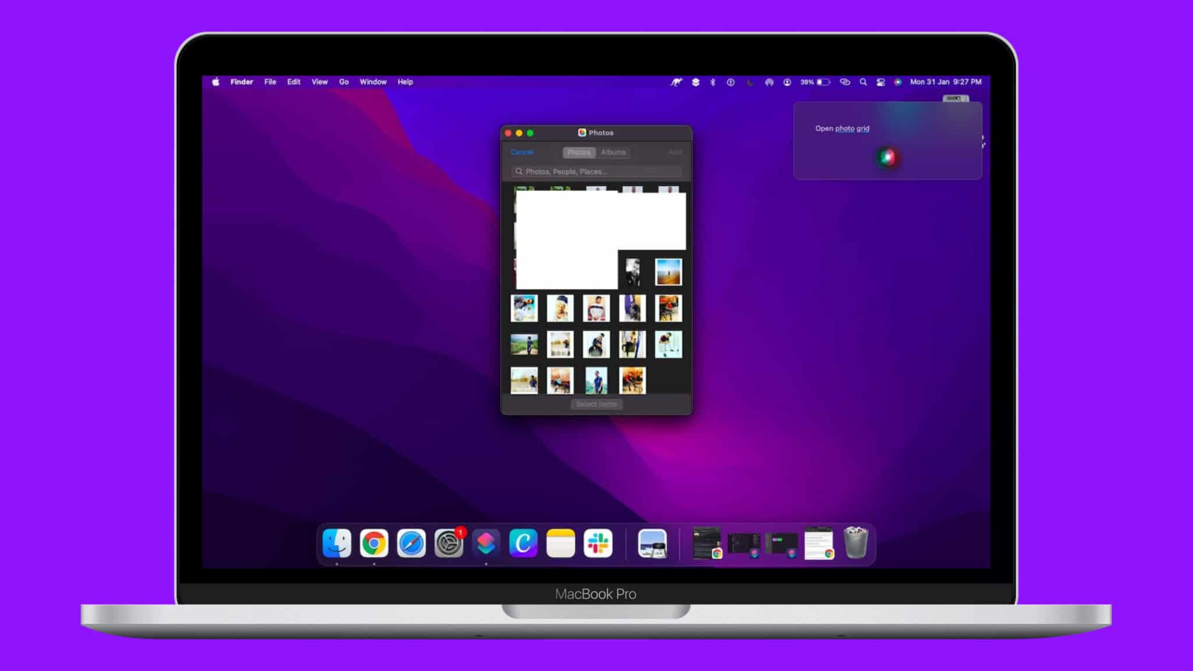Launch Canva from the Dock

pyautogui.click(x=523, y=543)
